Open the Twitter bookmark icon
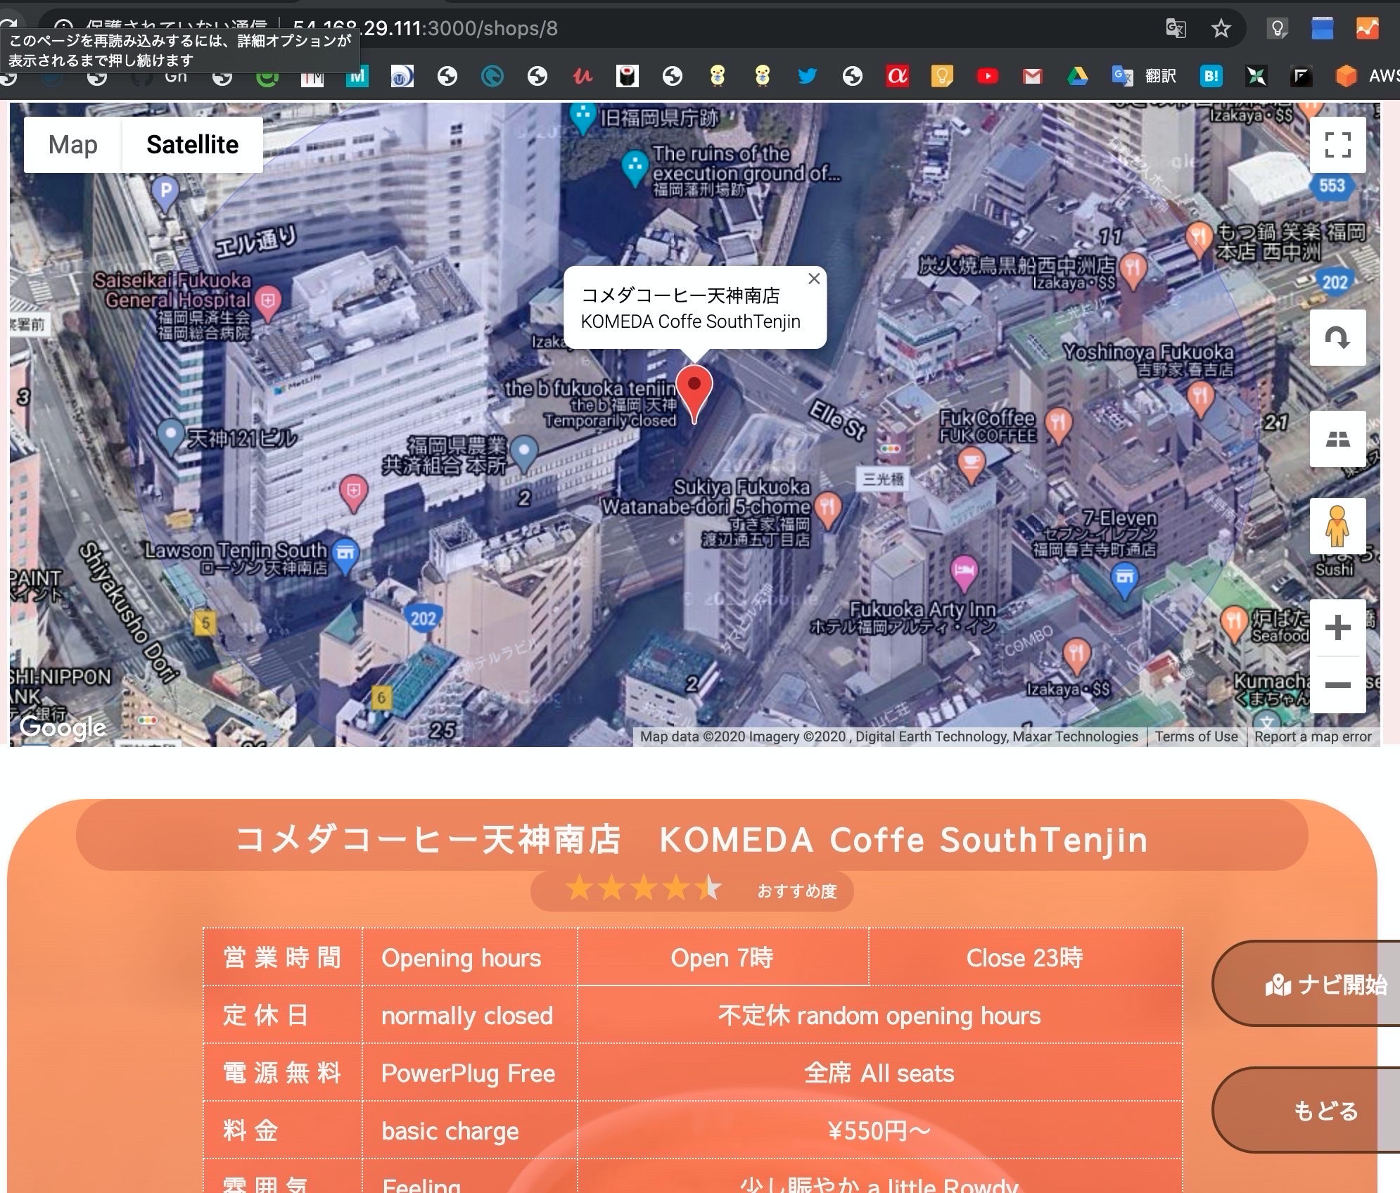This screenshot has height=1193, width=1400. tap(807, 75)
